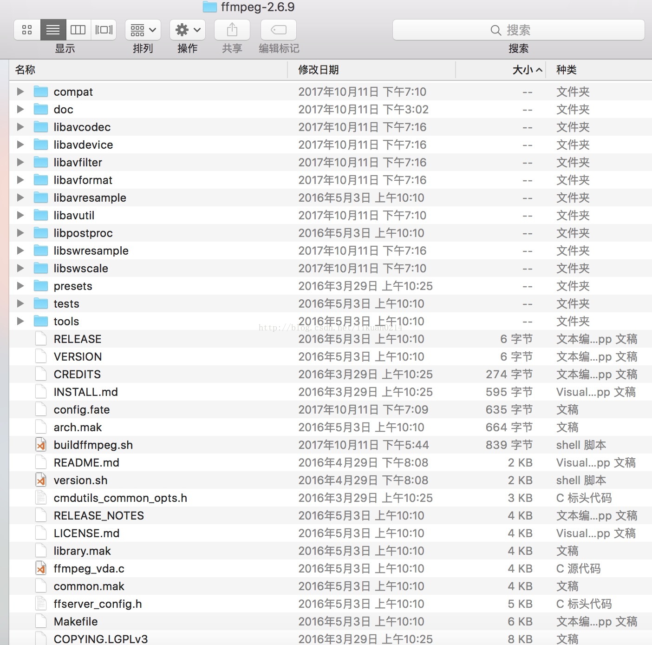Viewport: 652px width, 645px height.
Task: Select the compat folder icon
Action: click(41, 92)
